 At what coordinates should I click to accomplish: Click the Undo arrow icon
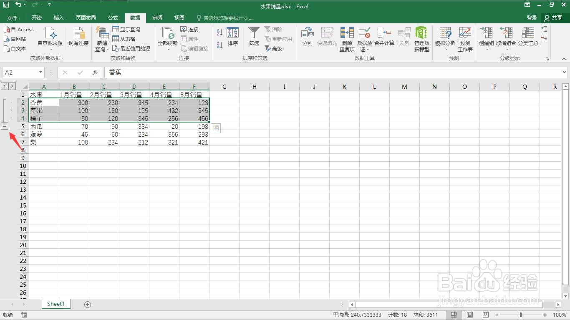[x=19, y=5]
